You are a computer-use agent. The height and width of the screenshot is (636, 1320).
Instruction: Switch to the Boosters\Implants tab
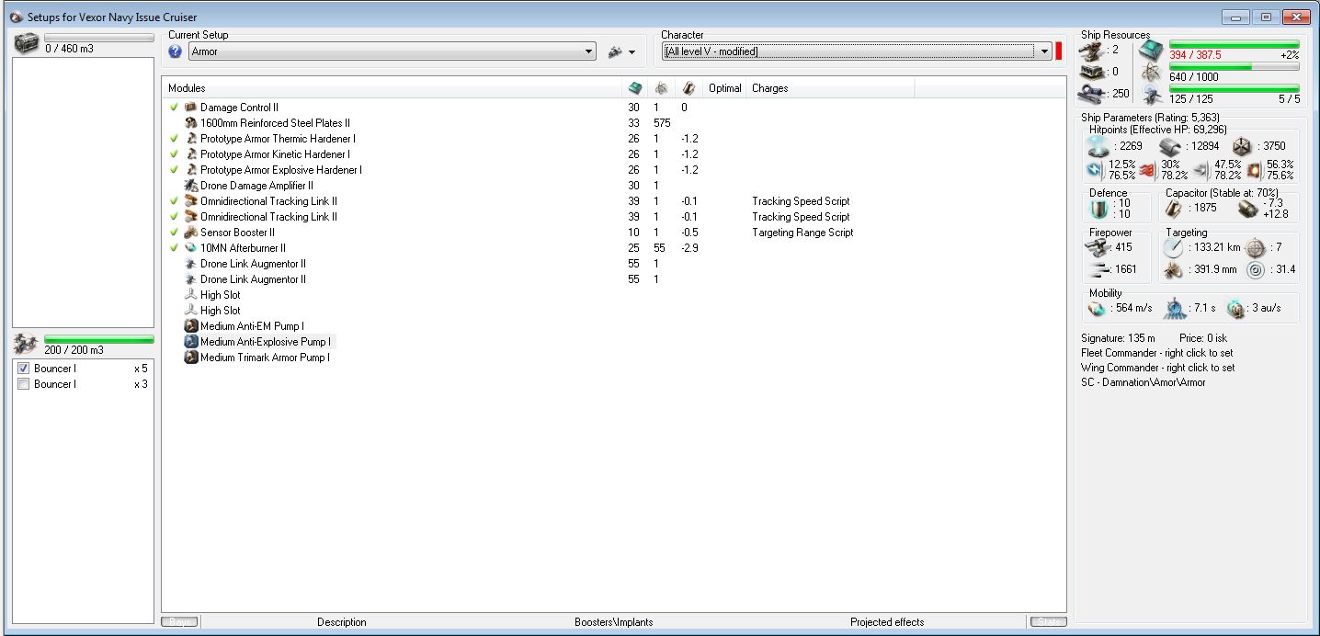click(x=613, y=622)
